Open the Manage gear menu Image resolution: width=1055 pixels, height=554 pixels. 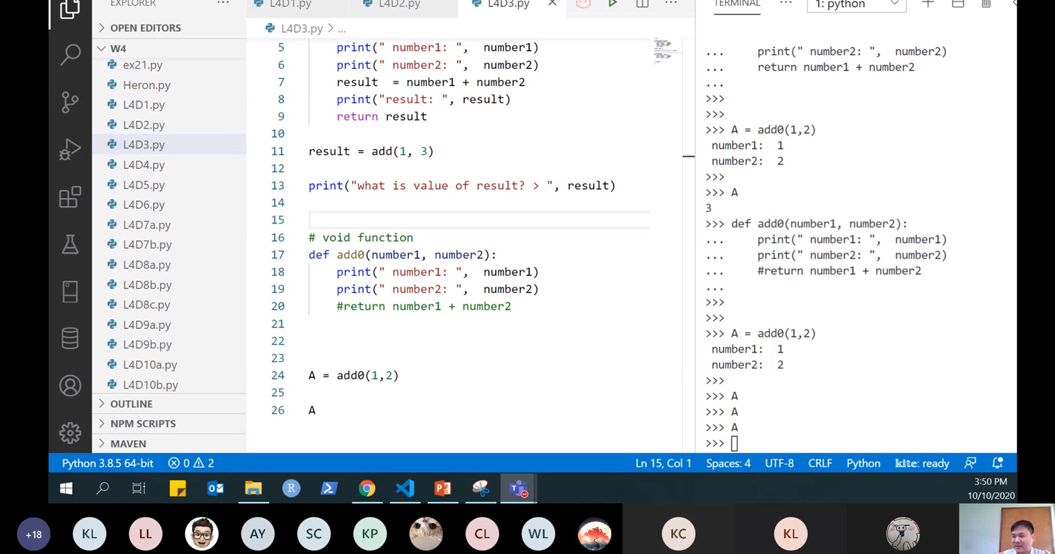coord(71,433)
